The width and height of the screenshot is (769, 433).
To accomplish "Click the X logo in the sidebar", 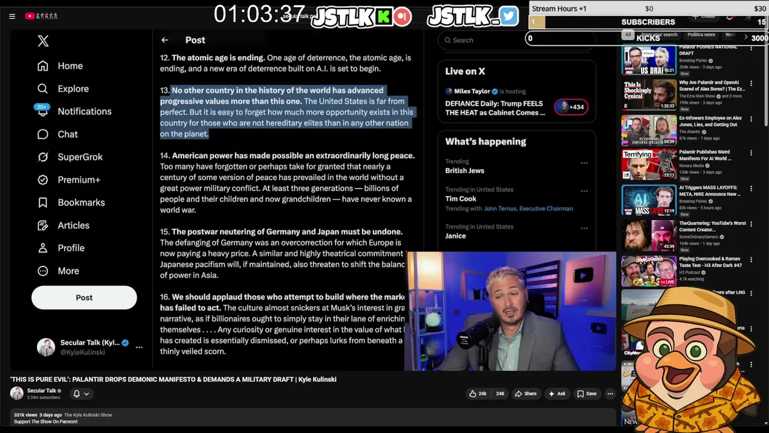I will [x=43, y=41].
